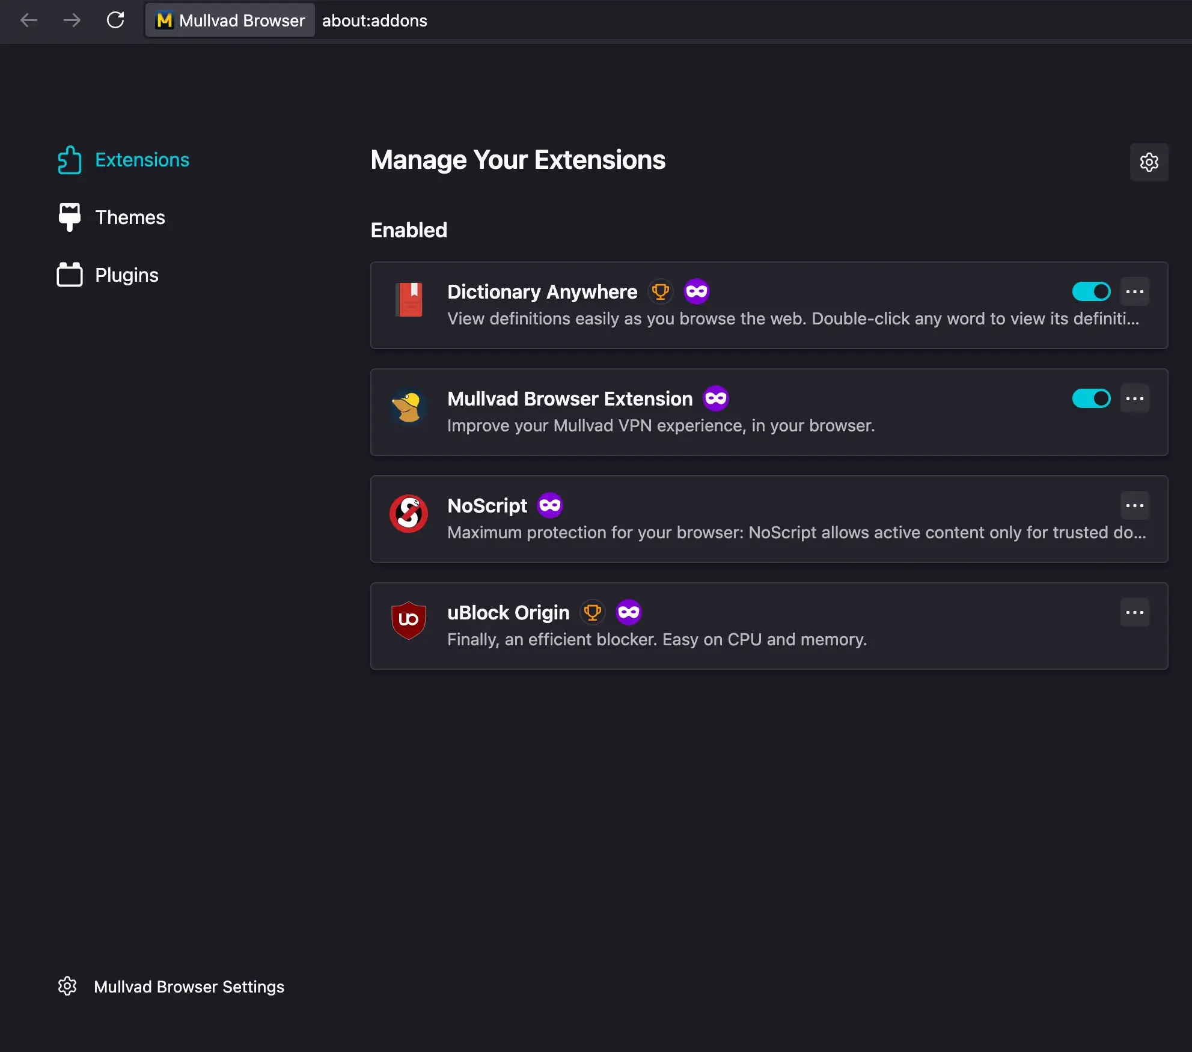Click the Themes paintbrush icon
Screen dimensions: 1192x1052
70,217
